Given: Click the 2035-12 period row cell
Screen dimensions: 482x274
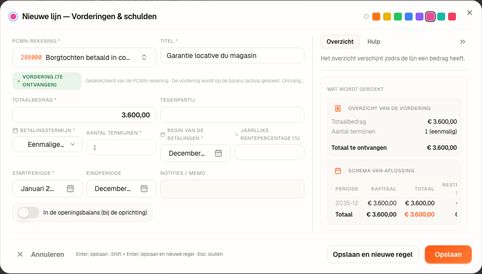Looking at the screenshot, I should click(347, 203).
